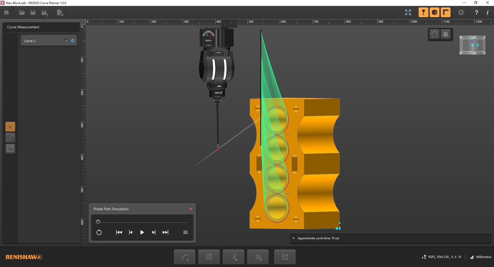The height and width of the screenshot is (267, 494).
Task: Toggle the ruler display button
Action: point(446,12)
